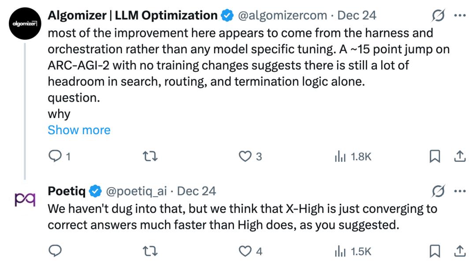Screen dimensions: 476x264
Task: Like the Poetiq tweet
Action: (244, 251)
